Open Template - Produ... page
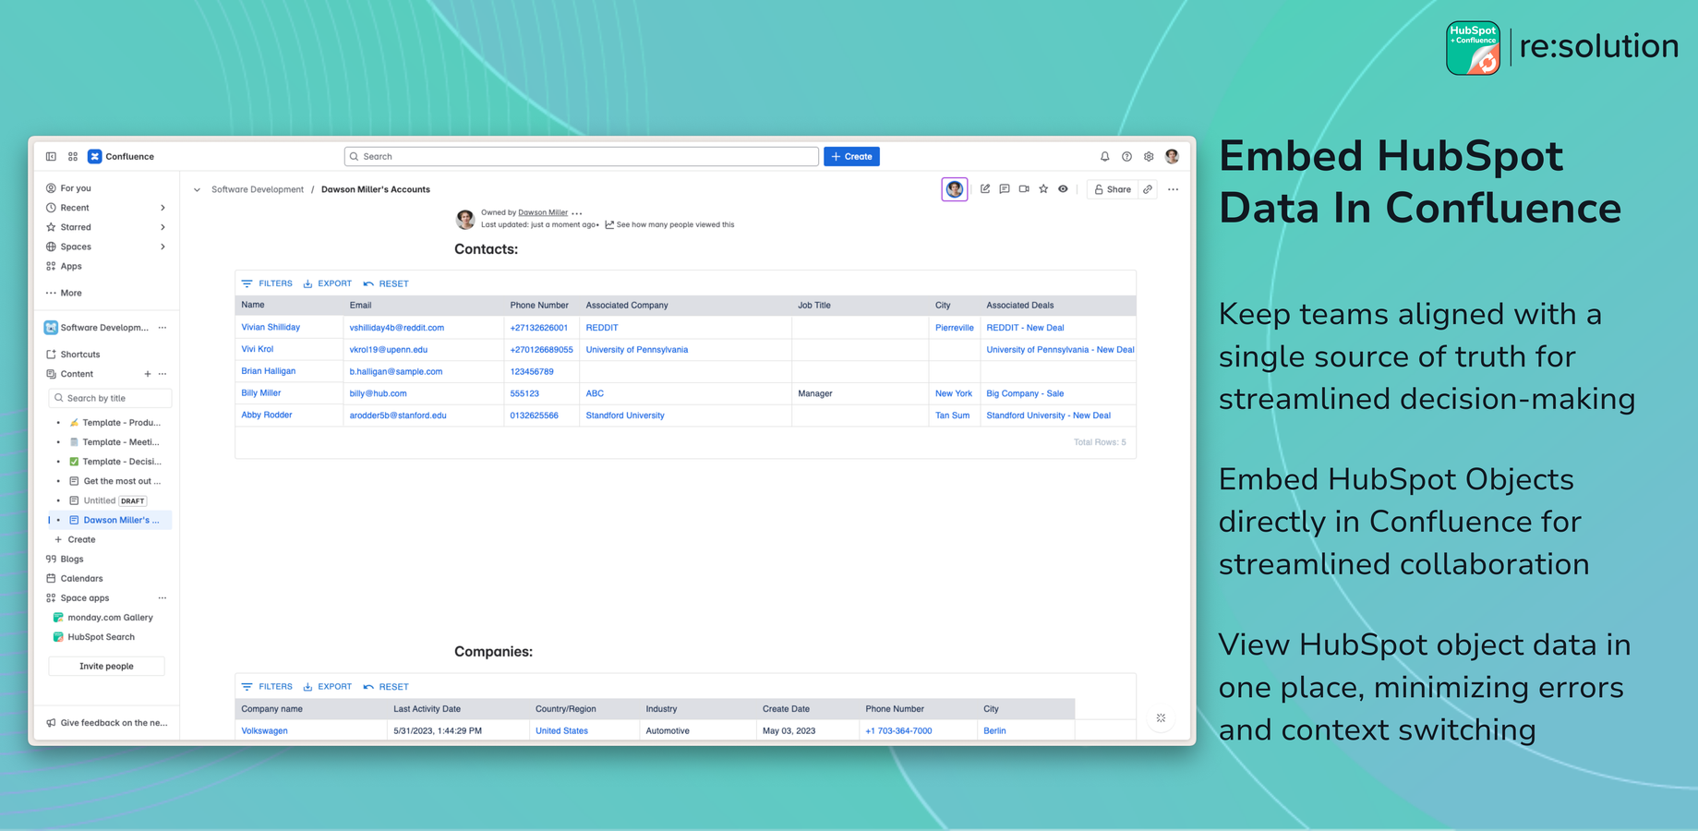 point(120,423)
